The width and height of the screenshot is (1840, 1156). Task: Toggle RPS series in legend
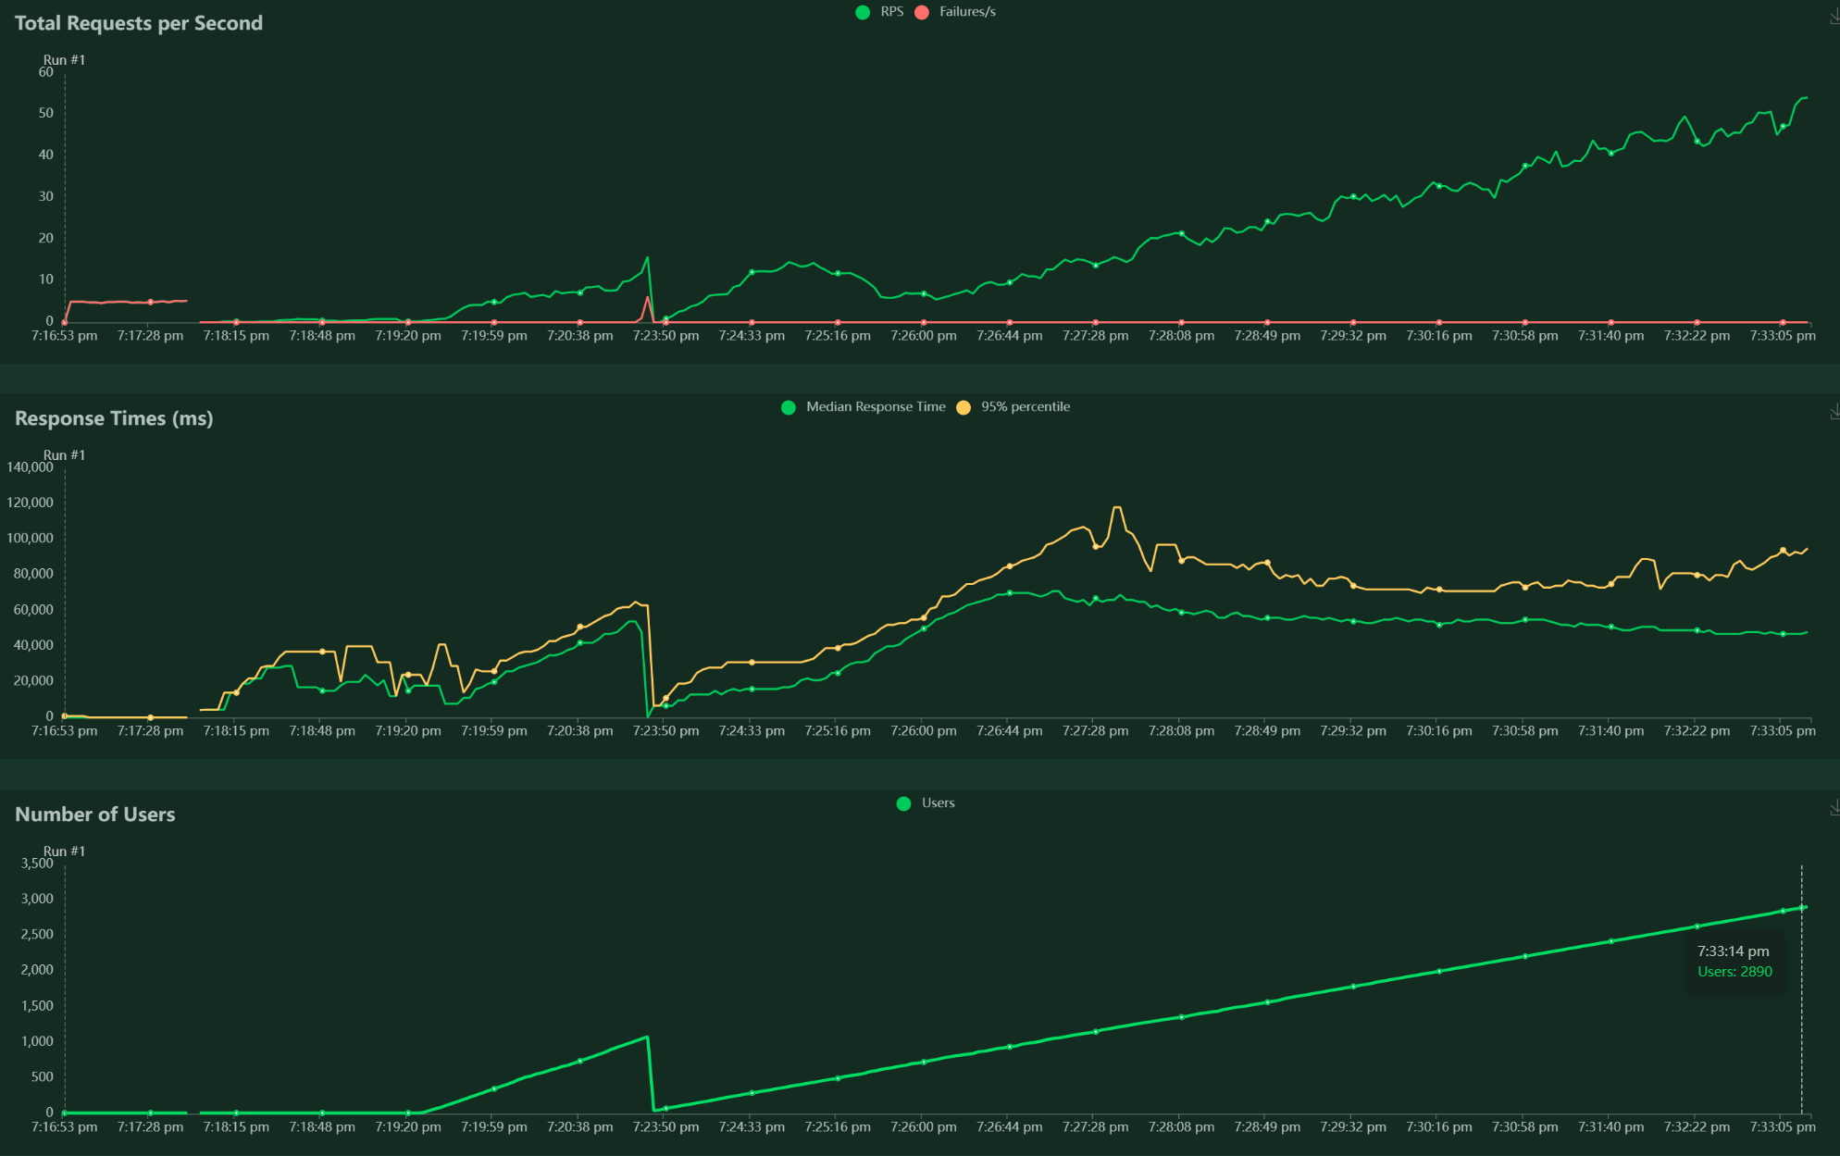(891, 12)
